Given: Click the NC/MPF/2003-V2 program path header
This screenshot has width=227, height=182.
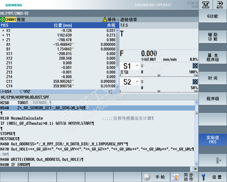Looking at the screenshot, I should [x=15, y=14].
